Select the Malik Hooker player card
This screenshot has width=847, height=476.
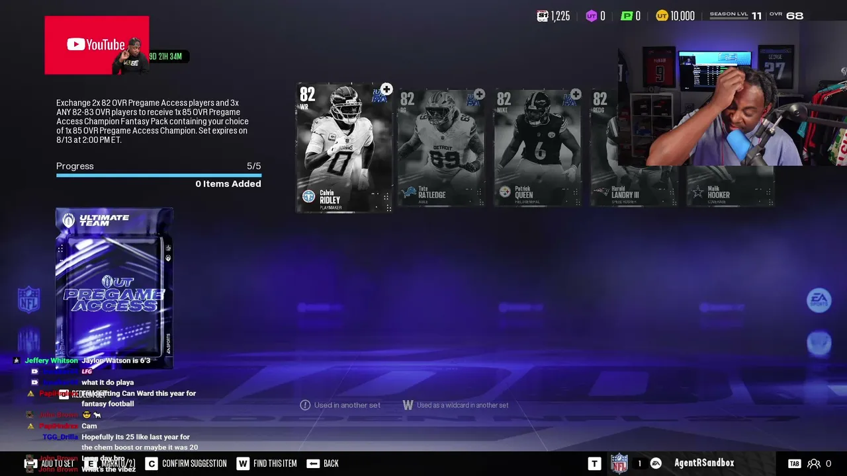tap(729, 185)
